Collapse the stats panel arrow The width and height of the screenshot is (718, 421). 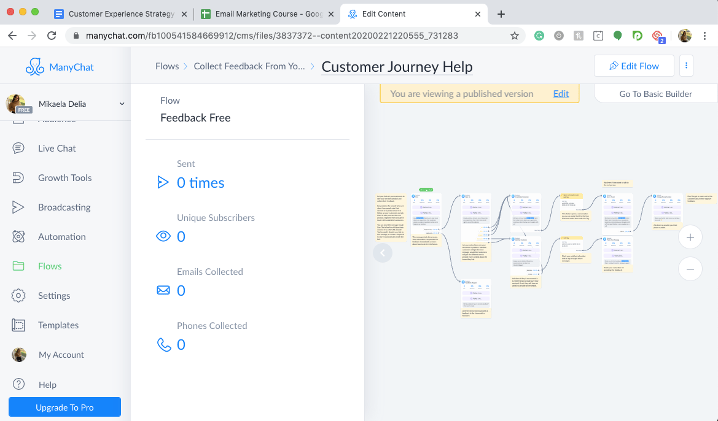383,253
